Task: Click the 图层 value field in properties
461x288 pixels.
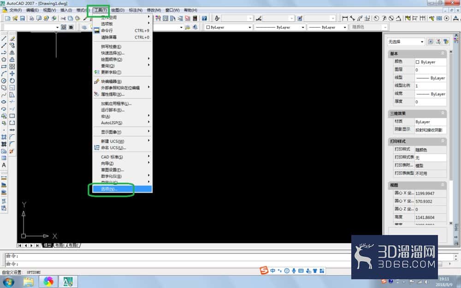Action: tap(431, 70)
